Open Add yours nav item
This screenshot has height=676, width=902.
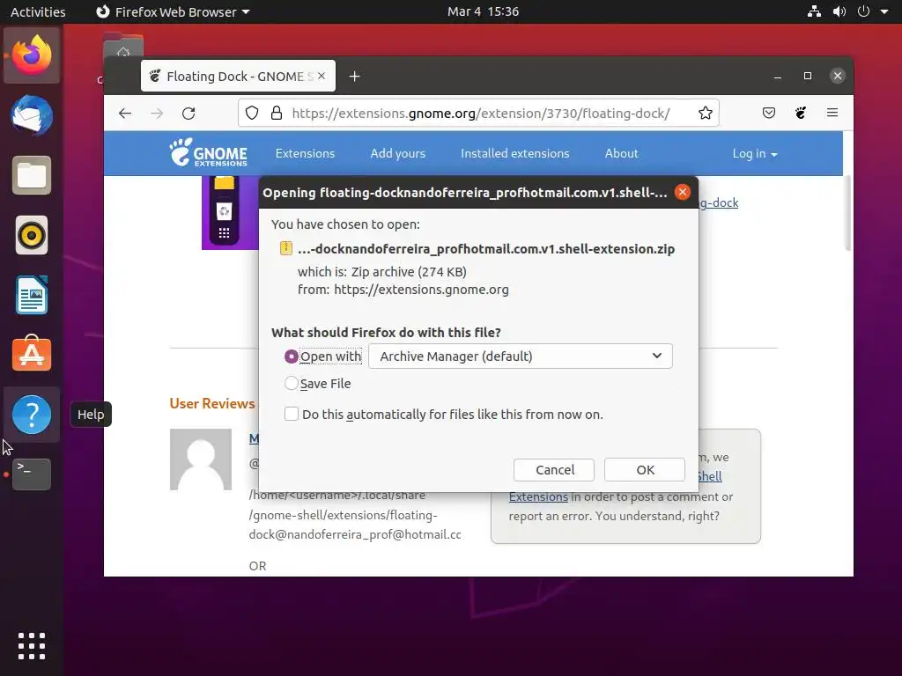[397, 153]
